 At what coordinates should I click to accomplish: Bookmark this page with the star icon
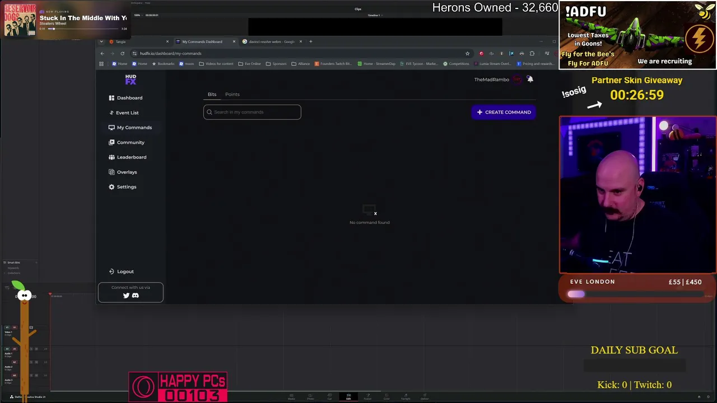[467, 53]
